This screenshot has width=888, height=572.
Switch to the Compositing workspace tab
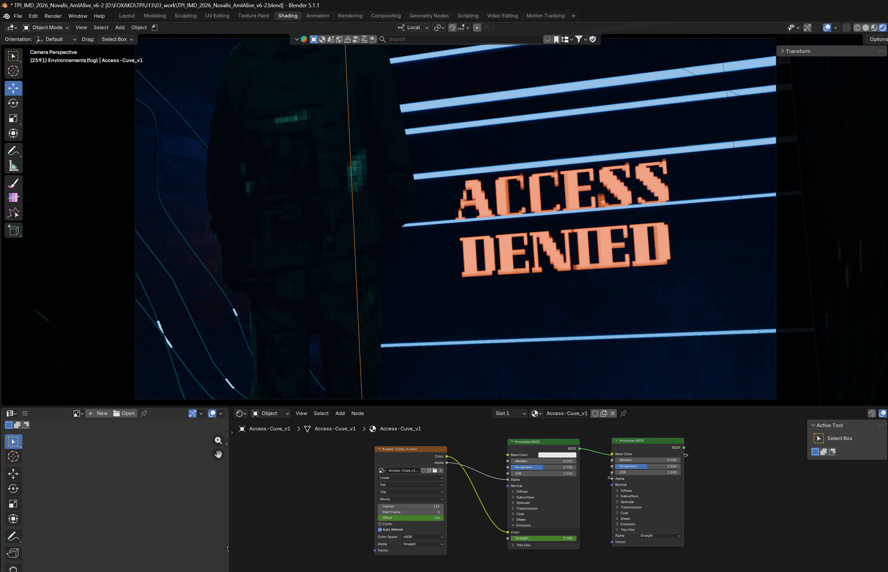click(x=386, y=16)
